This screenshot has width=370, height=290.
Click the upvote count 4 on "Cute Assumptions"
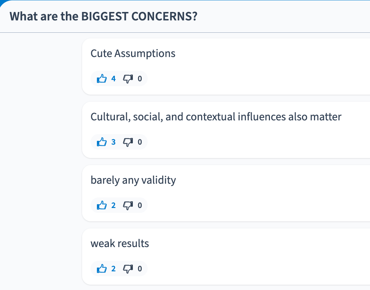tap(113, 78)
